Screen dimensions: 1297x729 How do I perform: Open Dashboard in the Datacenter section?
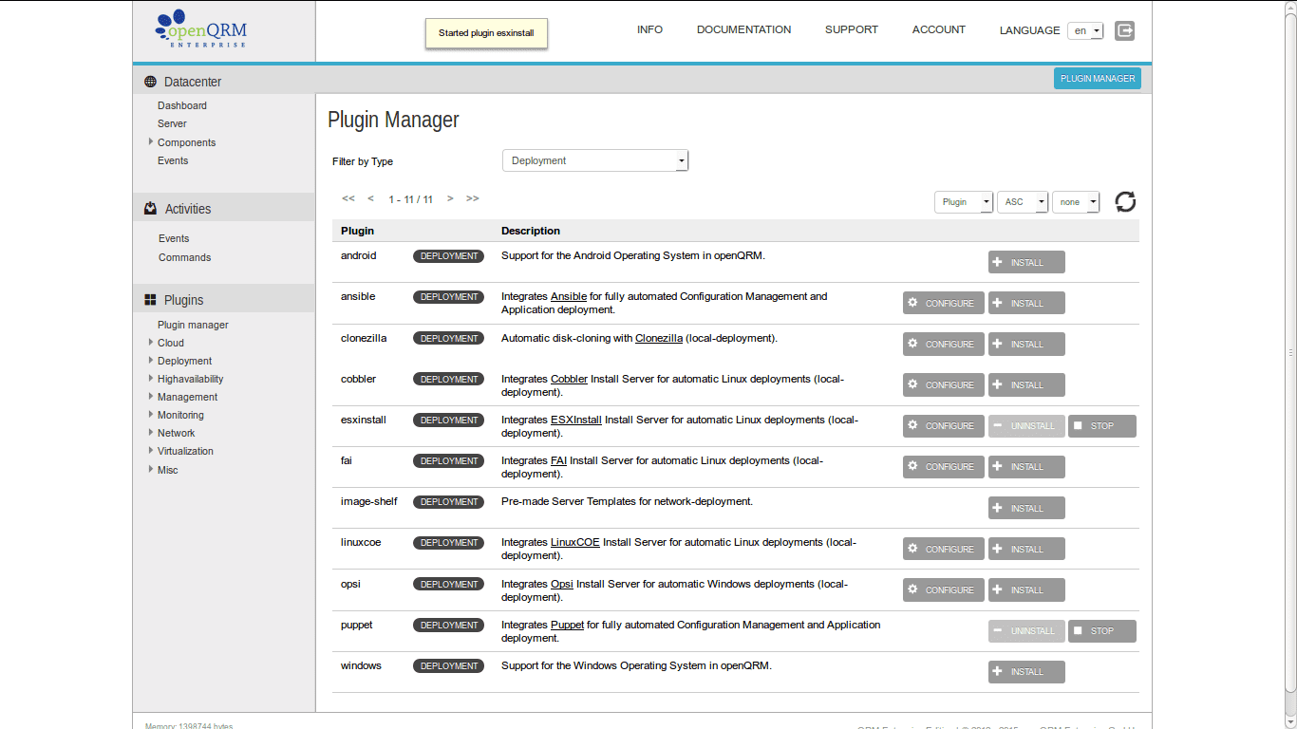(x=182, y=105)
